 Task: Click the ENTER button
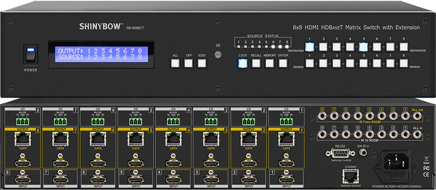(283, 63)
